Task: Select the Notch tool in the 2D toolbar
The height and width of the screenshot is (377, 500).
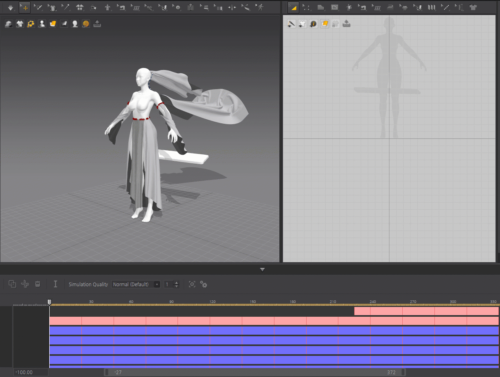Action: tap(445, 7)
